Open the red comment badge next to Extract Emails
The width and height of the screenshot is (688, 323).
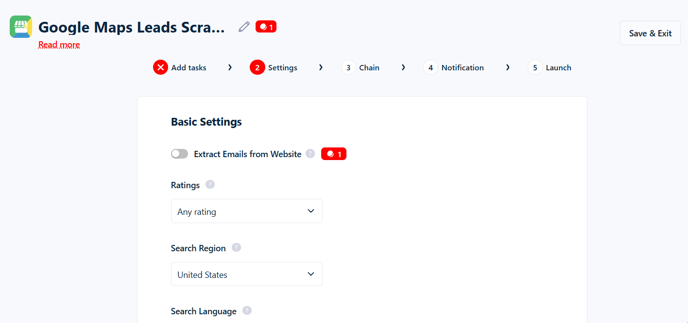[x=334, y=154]
